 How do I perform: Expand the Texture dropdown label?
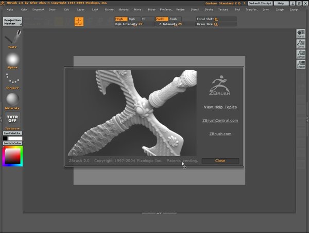[x=13, y=128]
